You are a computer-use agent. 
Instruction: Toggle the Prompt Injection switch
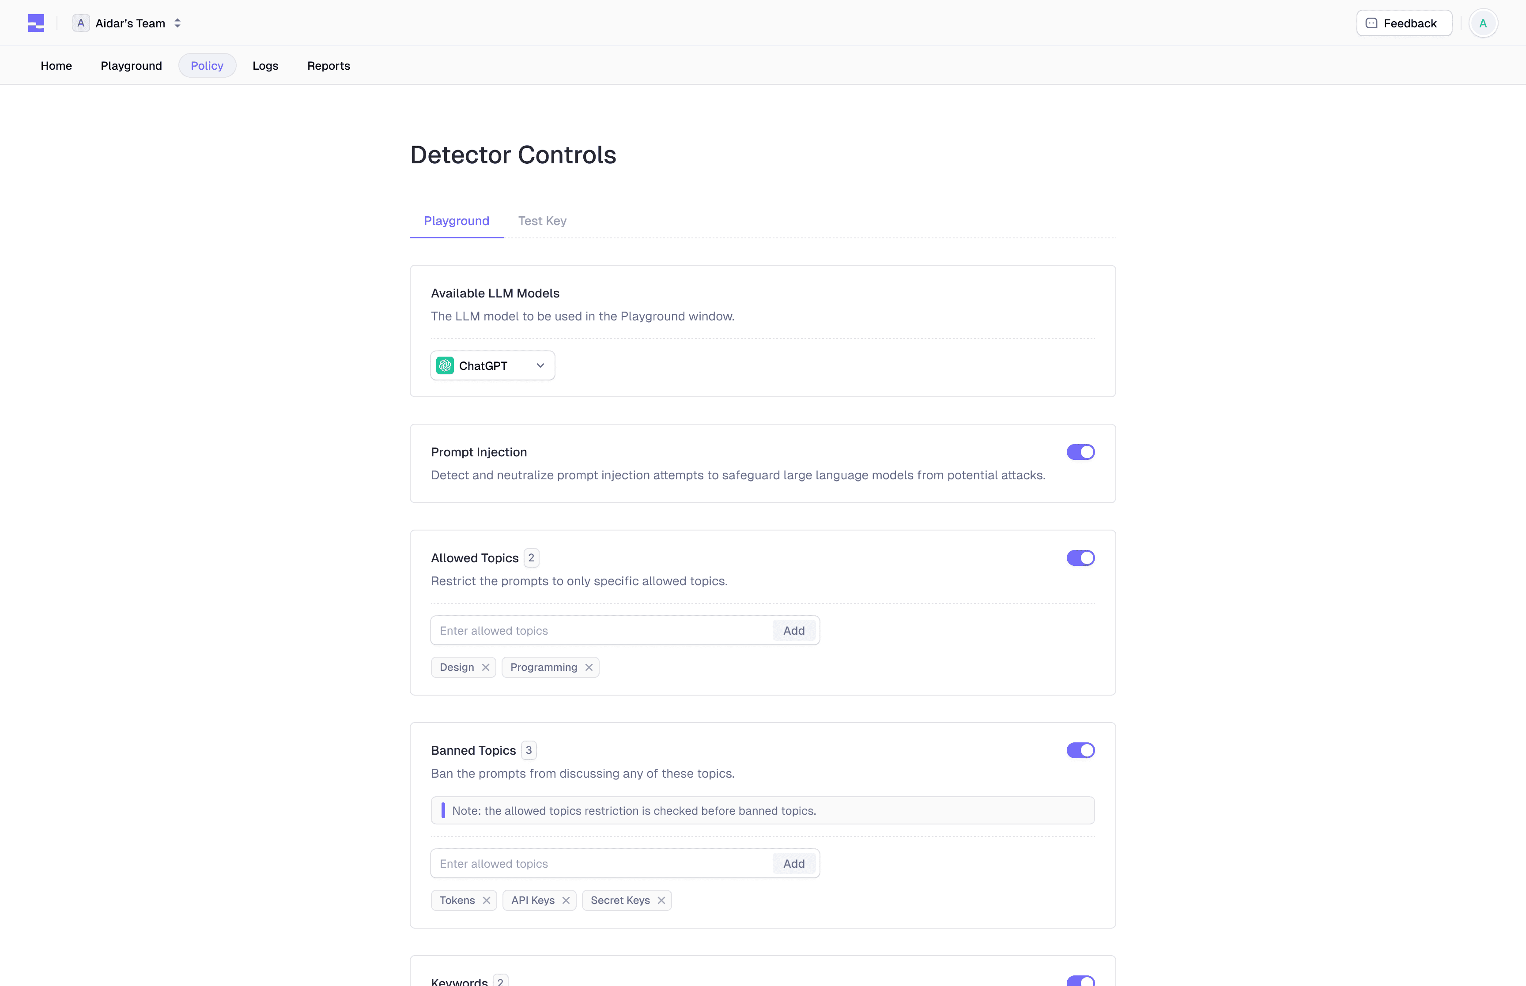[x=1080, y=452]
